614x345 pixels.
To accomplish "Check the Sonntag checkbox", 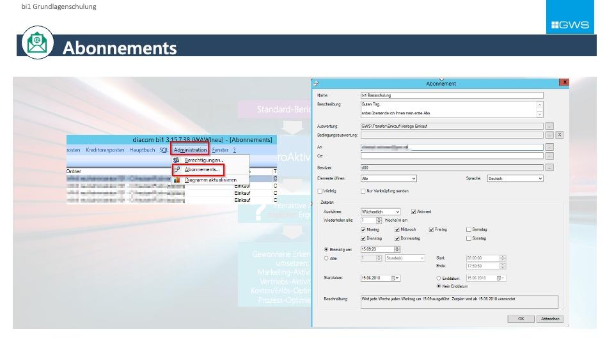I will 469,238.
